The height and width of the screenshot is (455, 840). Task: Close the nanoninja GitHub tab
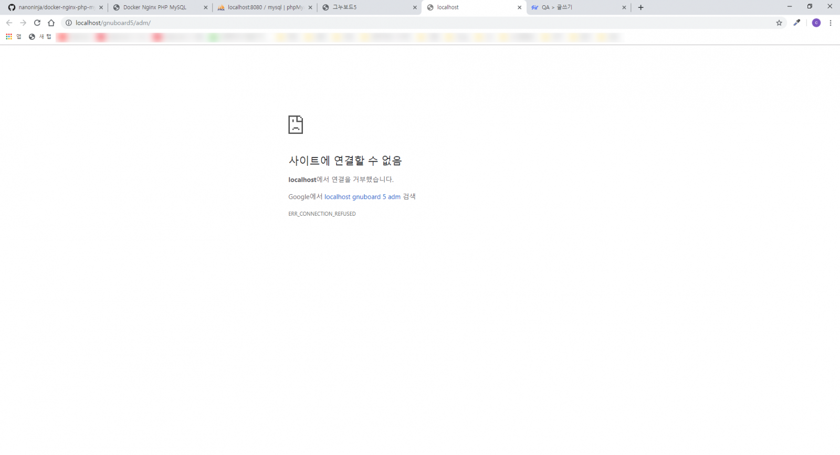[101, 7]
